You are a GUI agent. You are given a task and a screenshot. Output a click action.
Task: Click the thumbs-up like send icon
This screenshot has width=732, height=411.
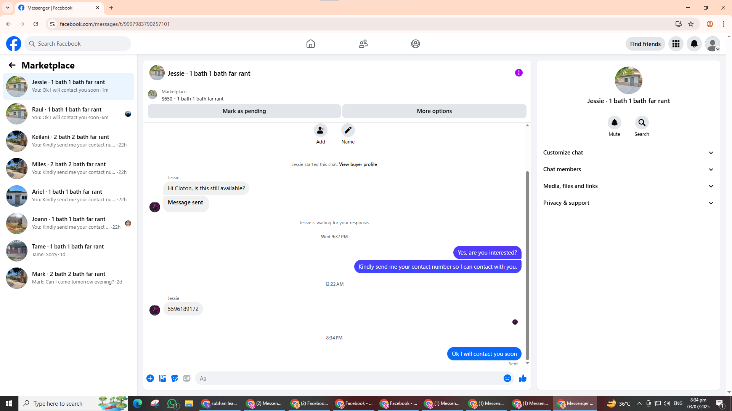[522, 378]
